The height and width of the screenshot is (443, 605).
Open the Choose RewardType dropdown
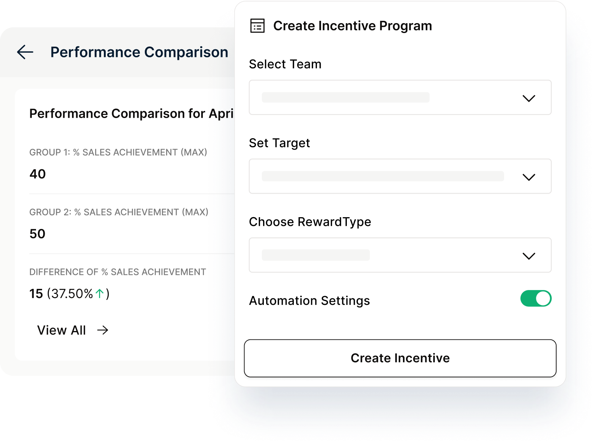400,255
